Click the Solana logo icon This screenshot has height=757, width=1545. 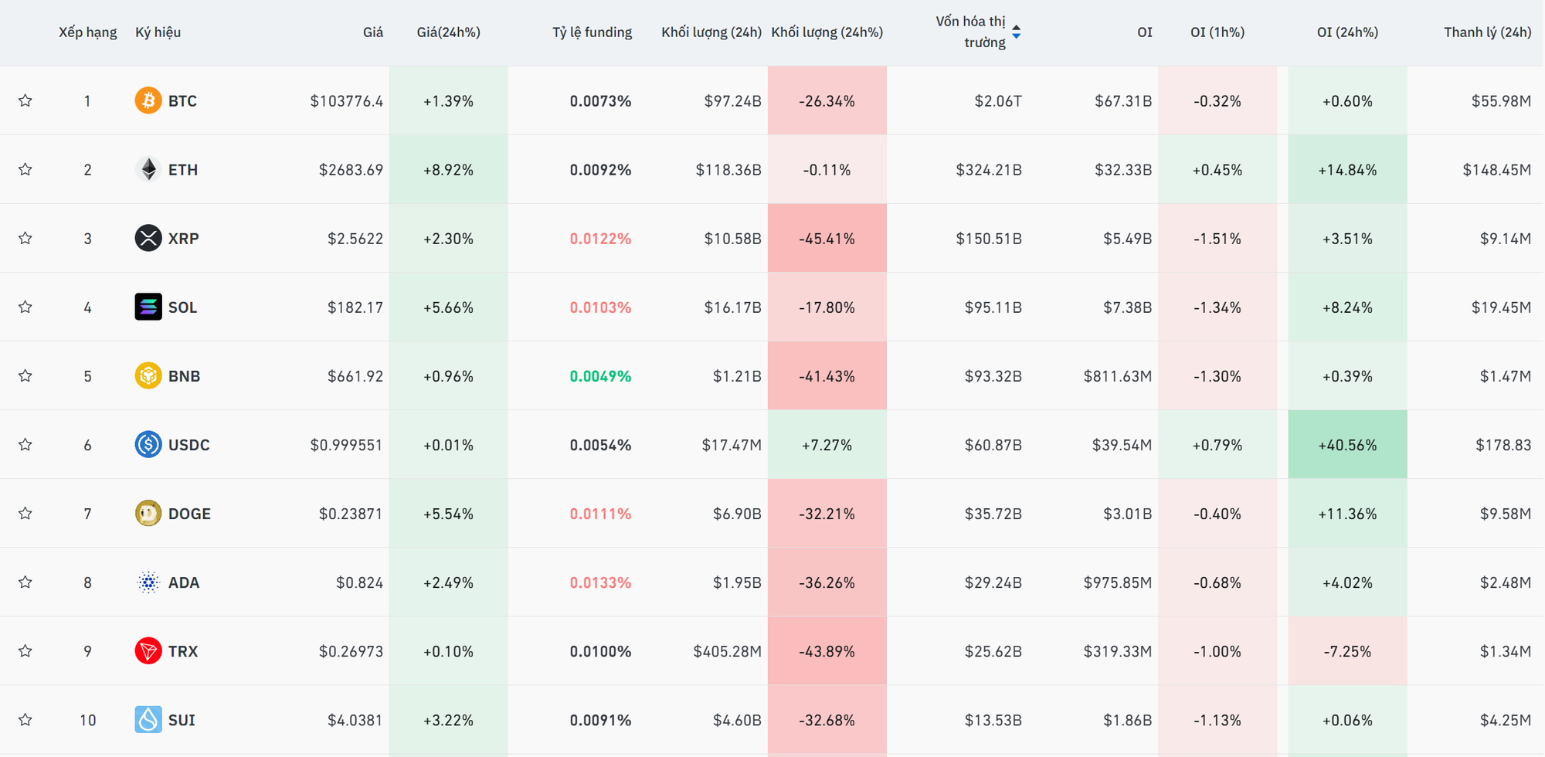coord(148,307)
